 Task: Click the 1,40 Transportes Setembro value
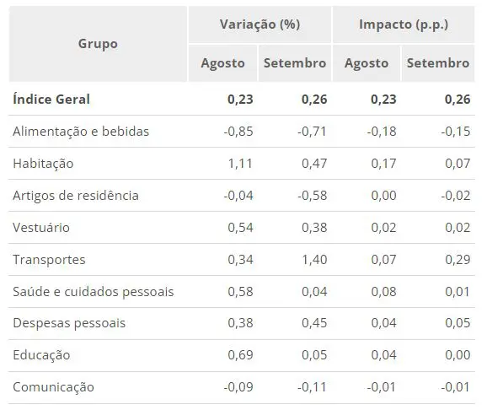[314, 260]
